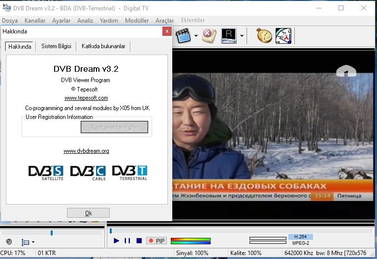This screenshot has width=377, height=259.
Task: Click the TV video preview area
Action: tap(273, 135)
